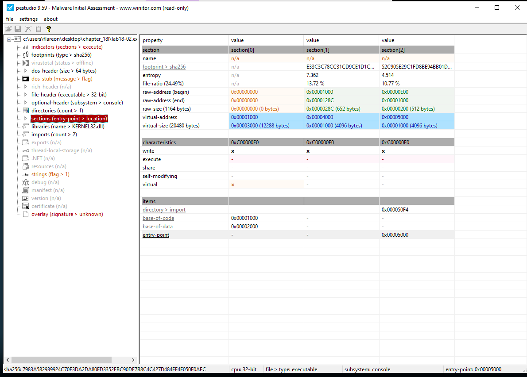Image resolution: width=527 pixels, height=377 pixels.
Task: Click the libraries icon in tree
Action: click(x=26, y=127)
